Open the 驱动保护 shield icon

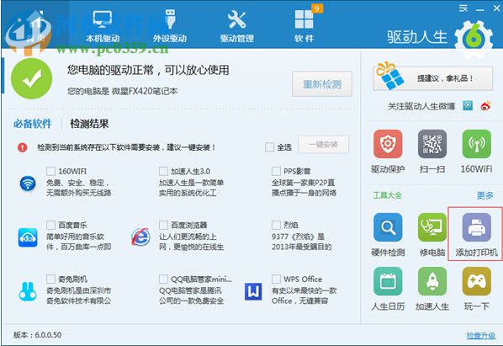pos(388,144)
